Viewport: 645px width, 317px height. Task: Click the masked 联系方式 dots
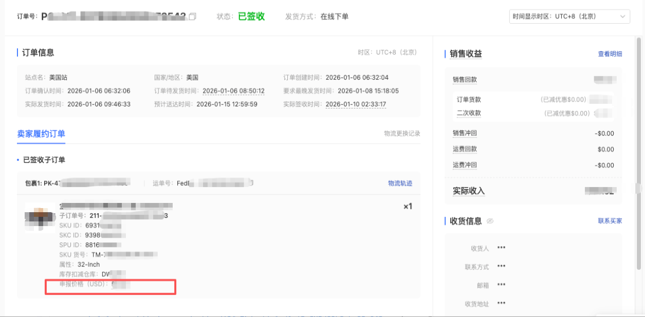[501, 266]
